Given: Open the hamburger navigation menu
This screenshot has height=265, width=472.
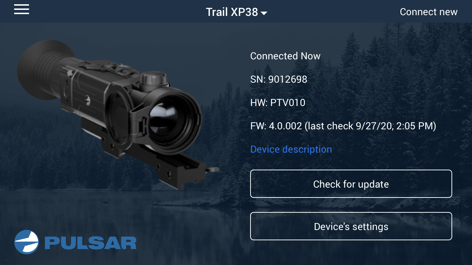Looking at the screenshot, I should (22, 10).
